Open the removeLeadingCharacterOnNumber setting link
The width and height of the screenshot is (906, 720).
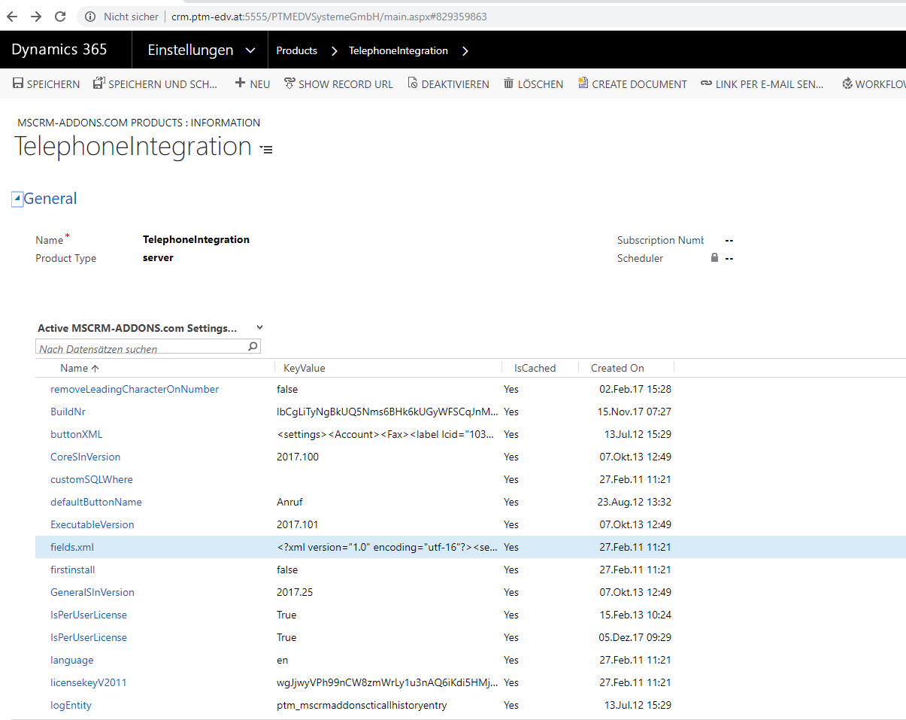(135, 390)
